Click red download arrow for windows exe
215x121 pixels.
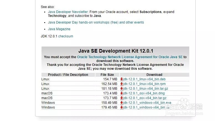point(121,103)
